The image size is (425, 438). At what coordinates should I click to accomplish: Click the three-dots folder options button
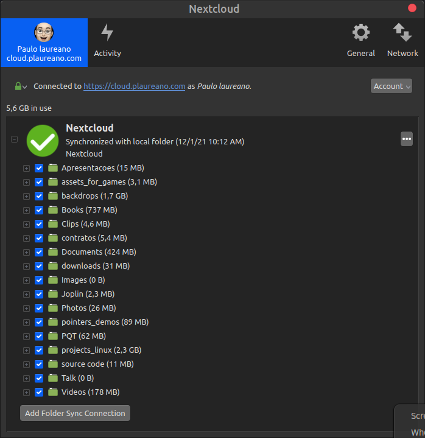(407, 139)
